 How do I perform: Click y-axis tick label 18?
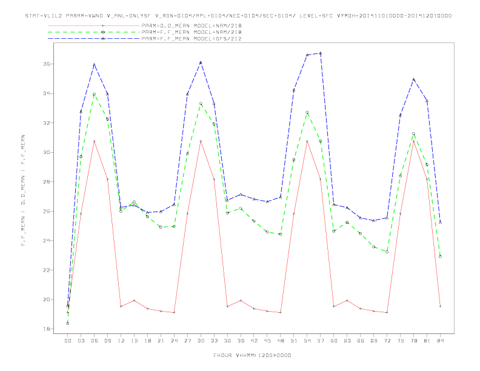(x=48, y=329)
